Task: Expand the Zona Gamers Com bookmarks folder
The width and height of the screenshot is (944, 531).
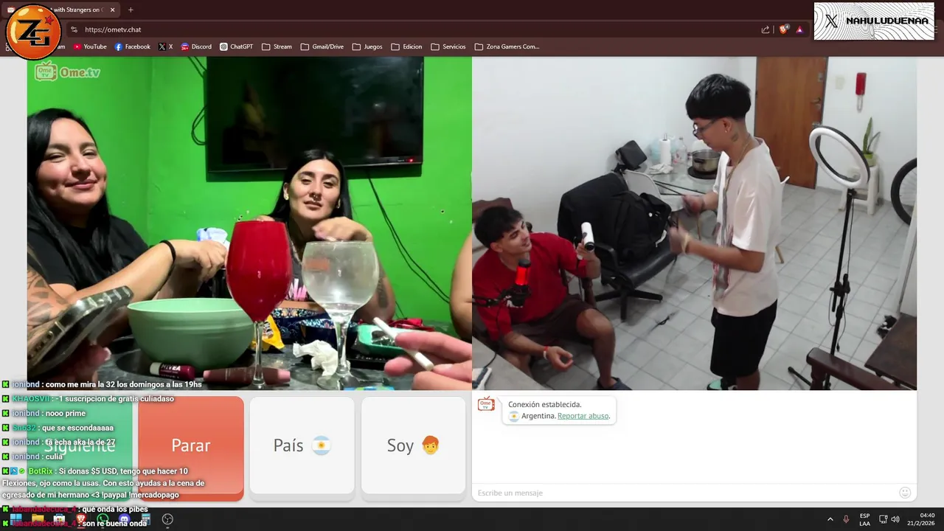Action: coord(507,46)
